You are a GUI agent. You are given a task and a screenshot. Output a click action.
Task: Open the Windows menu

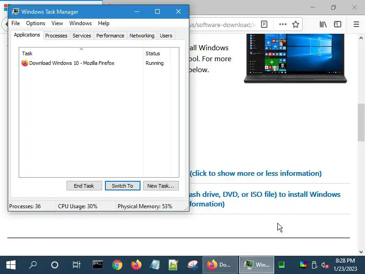pyautogui.click(x=81, y=23)
